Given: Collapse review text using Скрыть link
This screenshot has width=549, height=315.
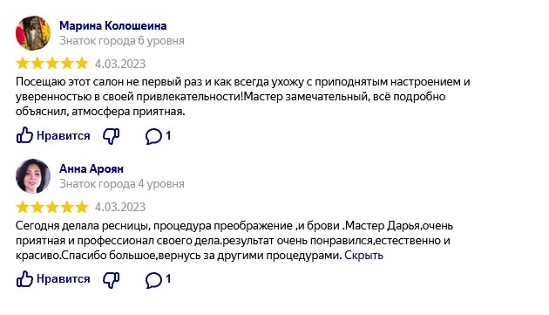Looking at the screenshot, I should [363, 256].
